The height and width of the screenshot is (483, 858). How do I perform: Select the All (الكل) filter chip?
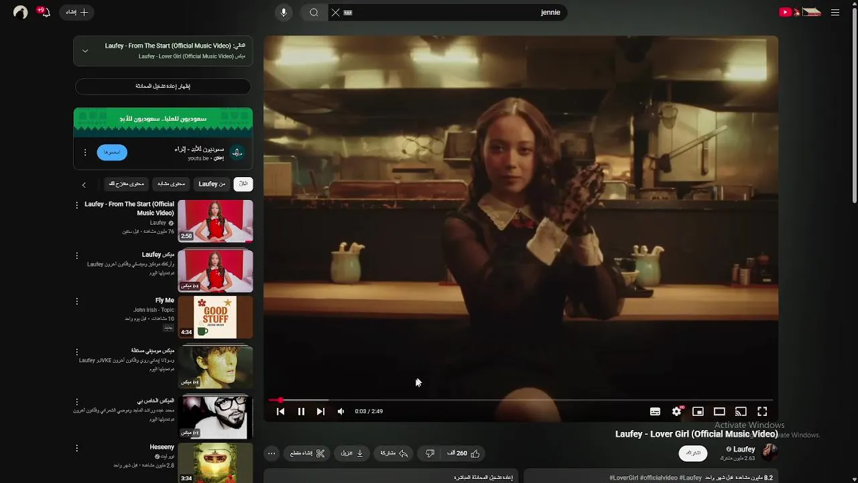click(243, 184)
